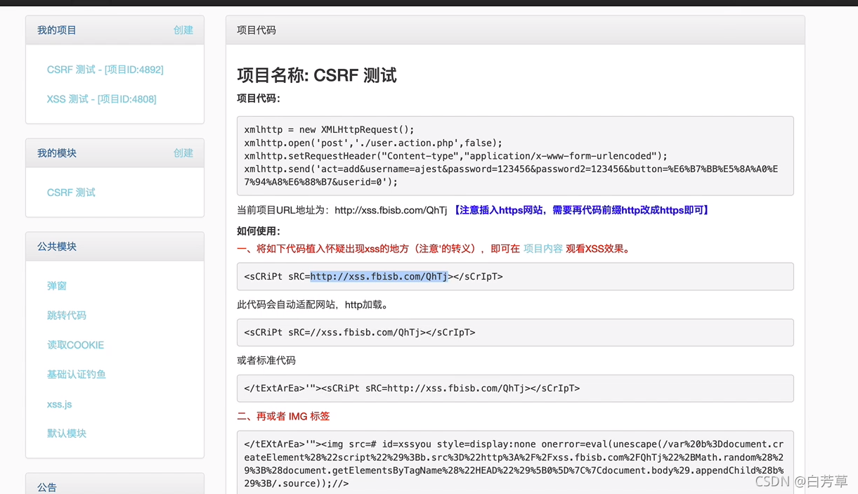Click the 或者标准代码 text
The width and height of the screenshot is (858, 494).
(266, 360)
